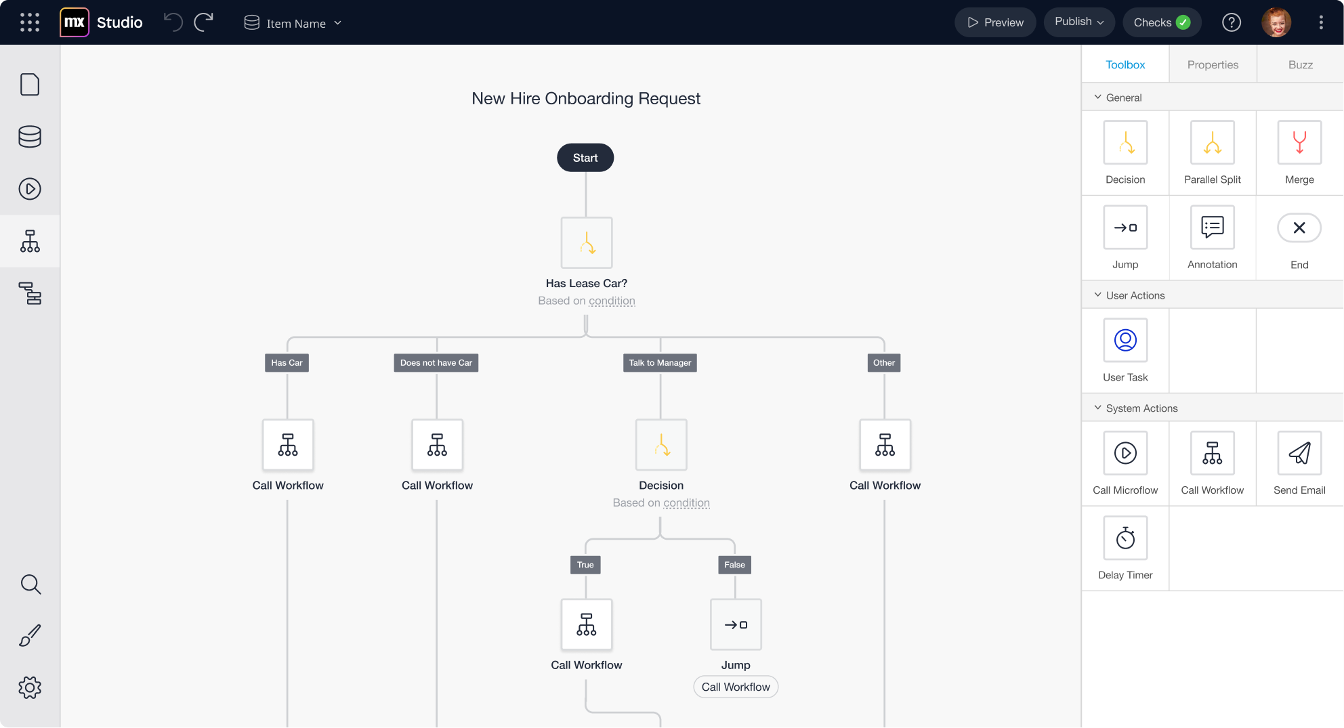Select Call Workflow node under True
Screen dimensions: 1344x728
(587, 624)
